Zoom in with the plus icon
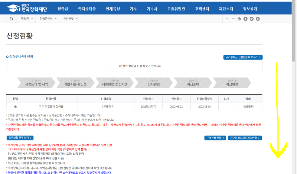 pos(227,19)
